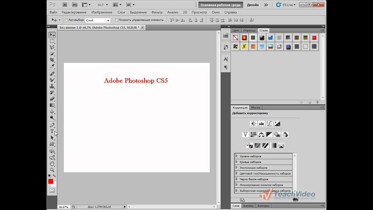Select the Custom Shape tool
This screenshot has height=210, width=373.
tap(52, 144)
